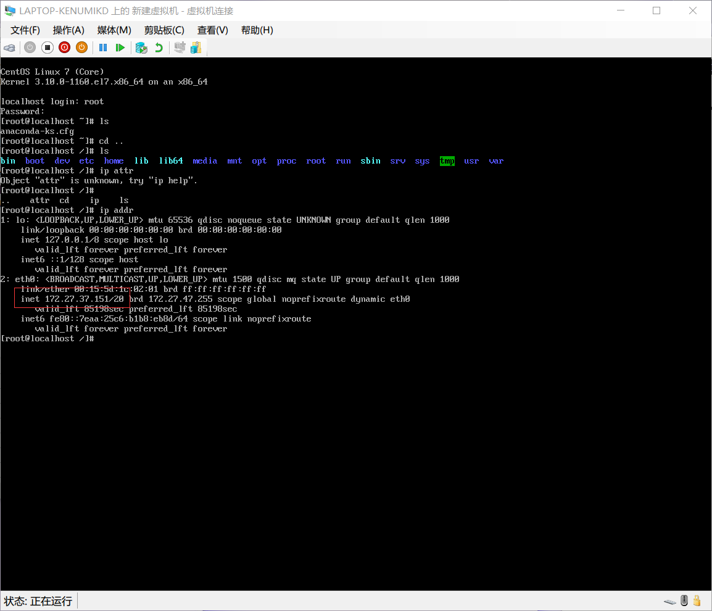The image size is (712, 611).
Task: Reset the virtual machine
Action: [x=120, y=48]
